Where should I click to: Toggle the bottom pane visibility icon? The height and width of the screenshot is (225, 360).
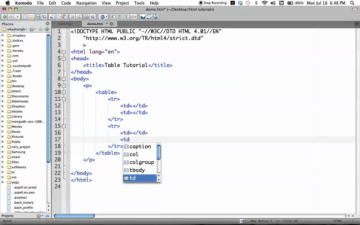click(x=120, y=17)
